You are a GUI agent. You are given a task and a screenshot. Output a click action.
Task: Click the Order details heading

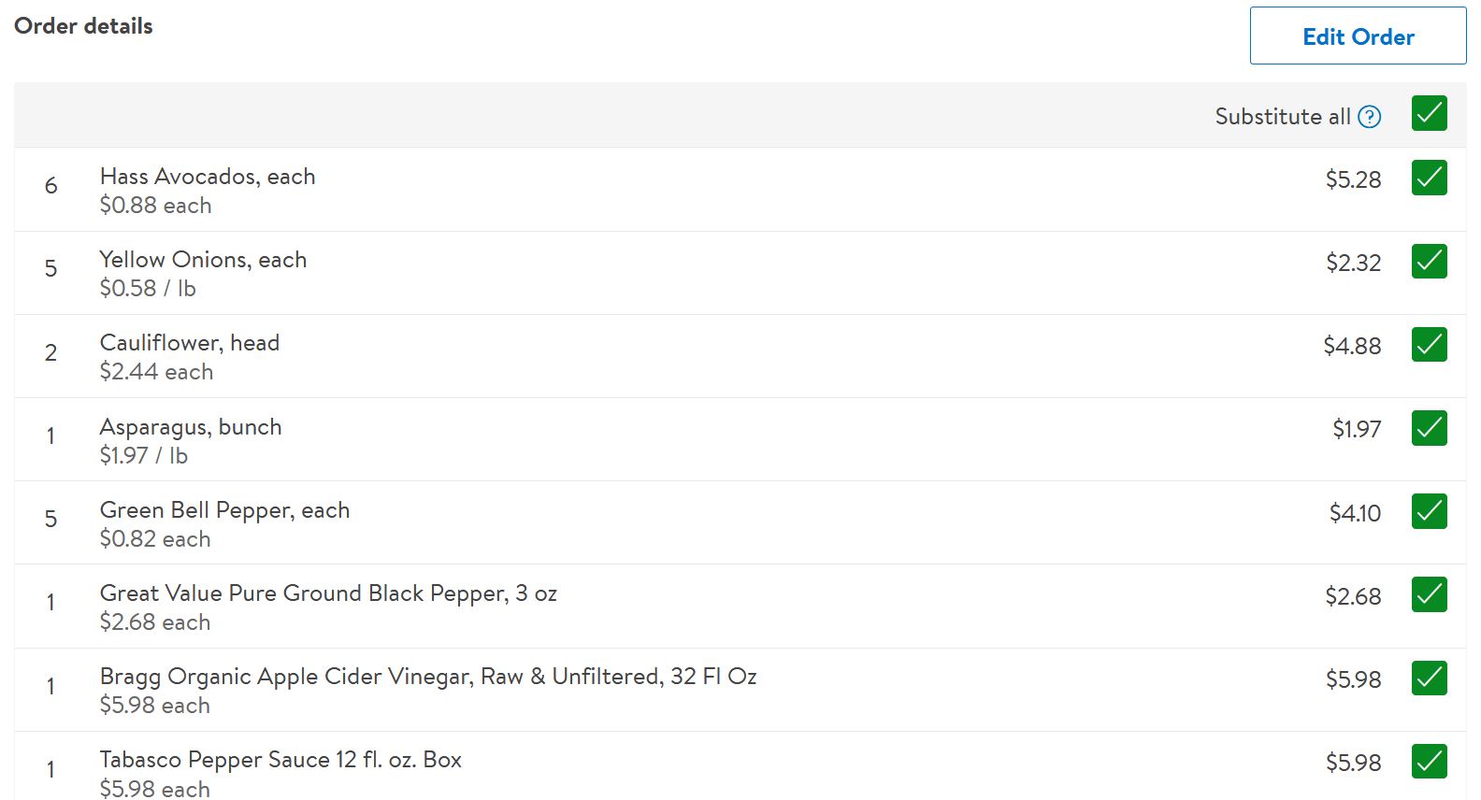[x=83, y=26]
